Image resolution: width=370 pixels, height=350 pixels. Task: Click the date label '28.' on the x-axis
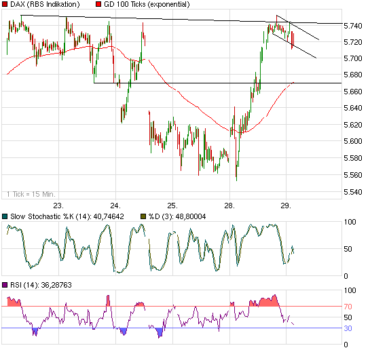coord(229,206)
